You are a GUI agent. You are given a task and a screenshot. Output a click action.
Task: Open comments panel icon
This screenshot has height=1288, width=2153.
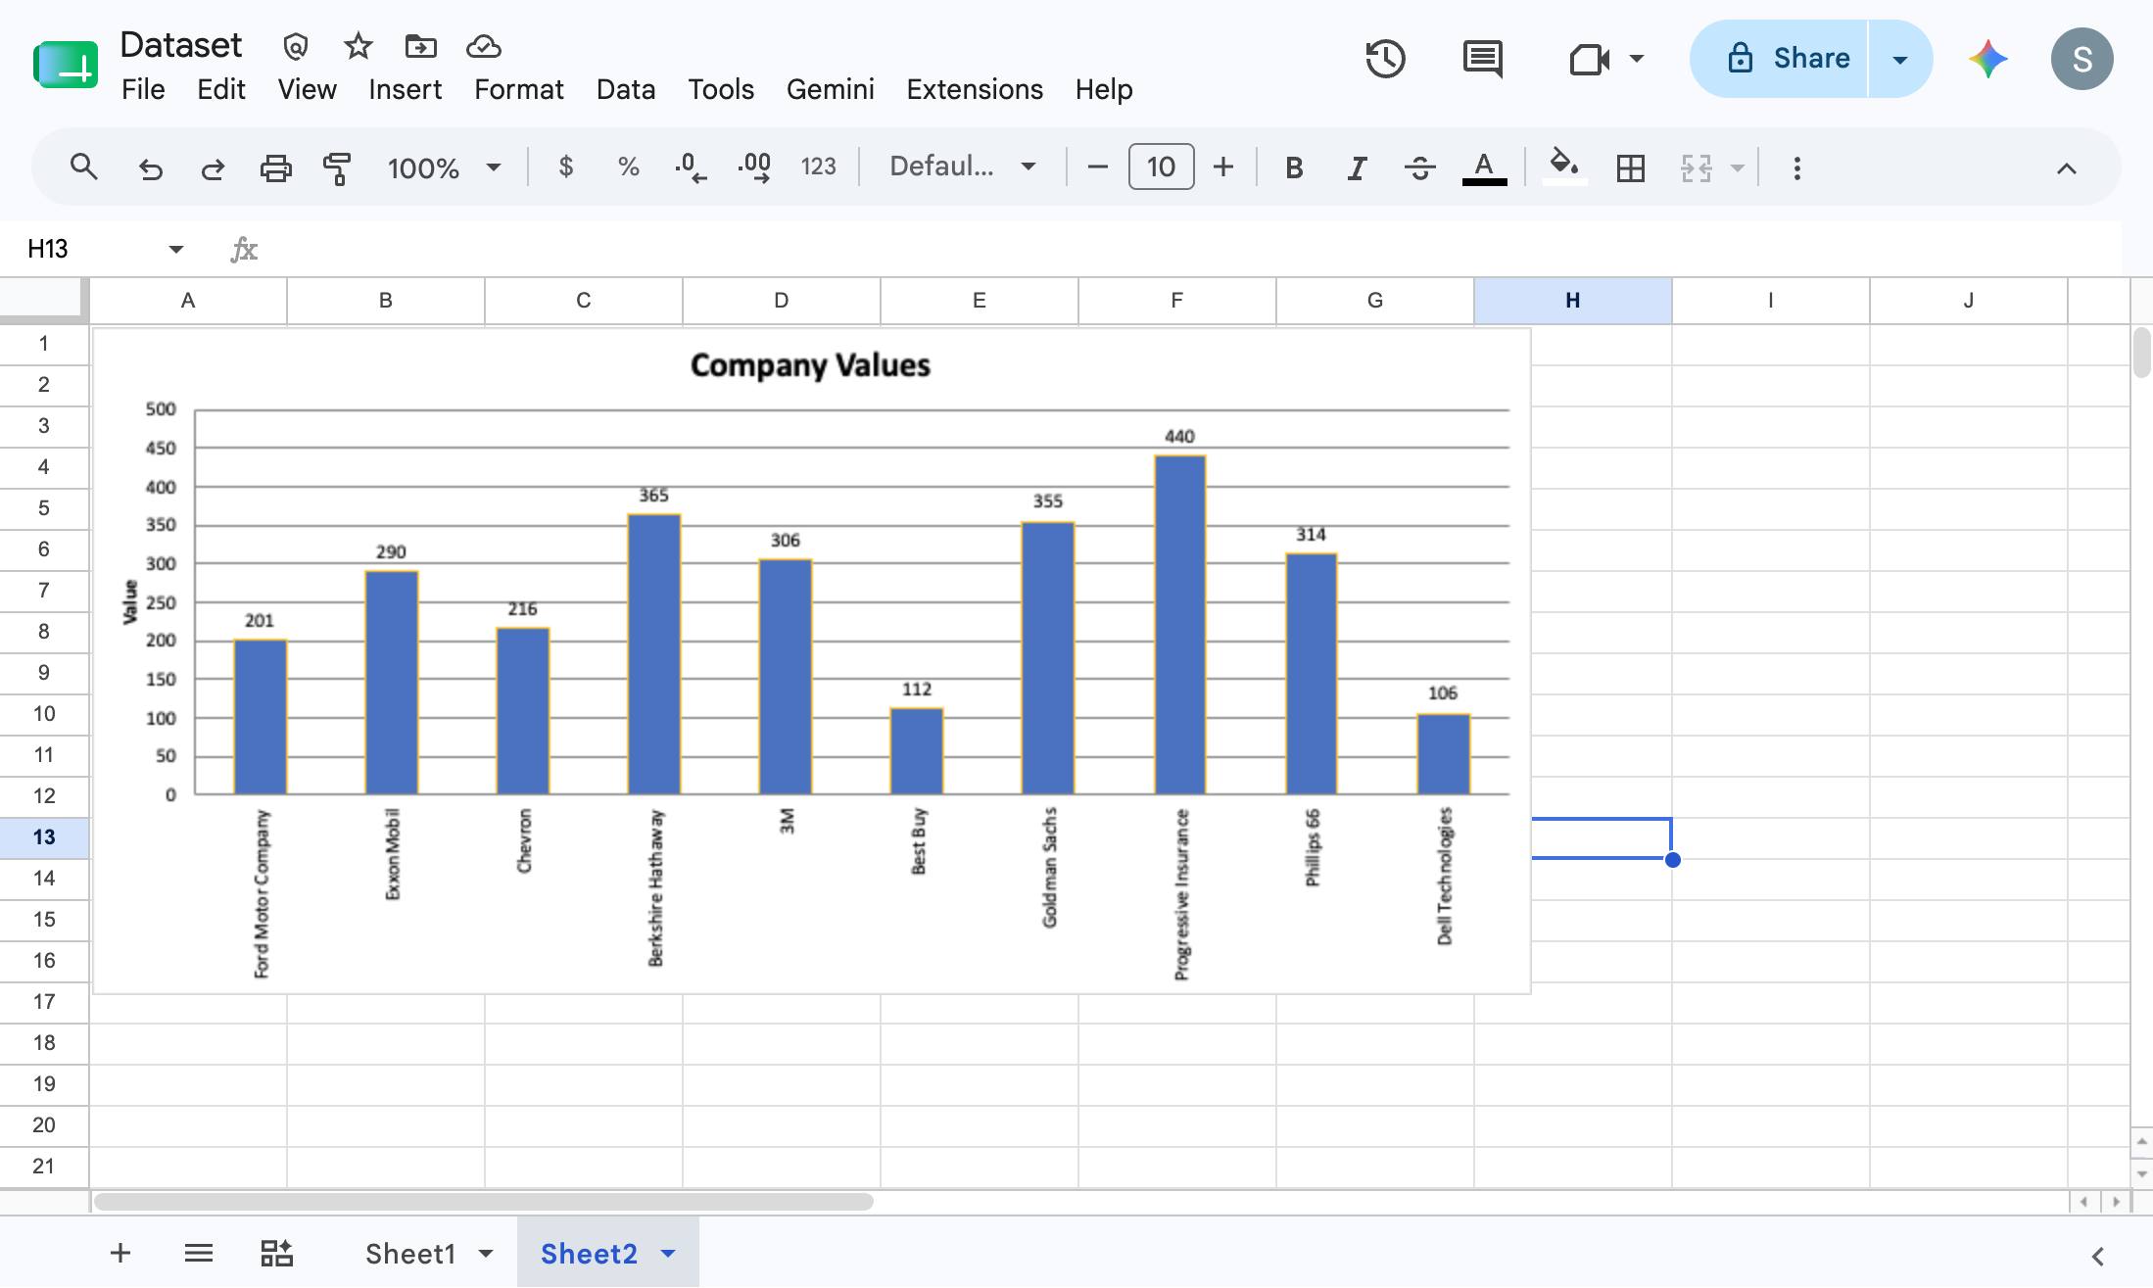[1483, 59]
